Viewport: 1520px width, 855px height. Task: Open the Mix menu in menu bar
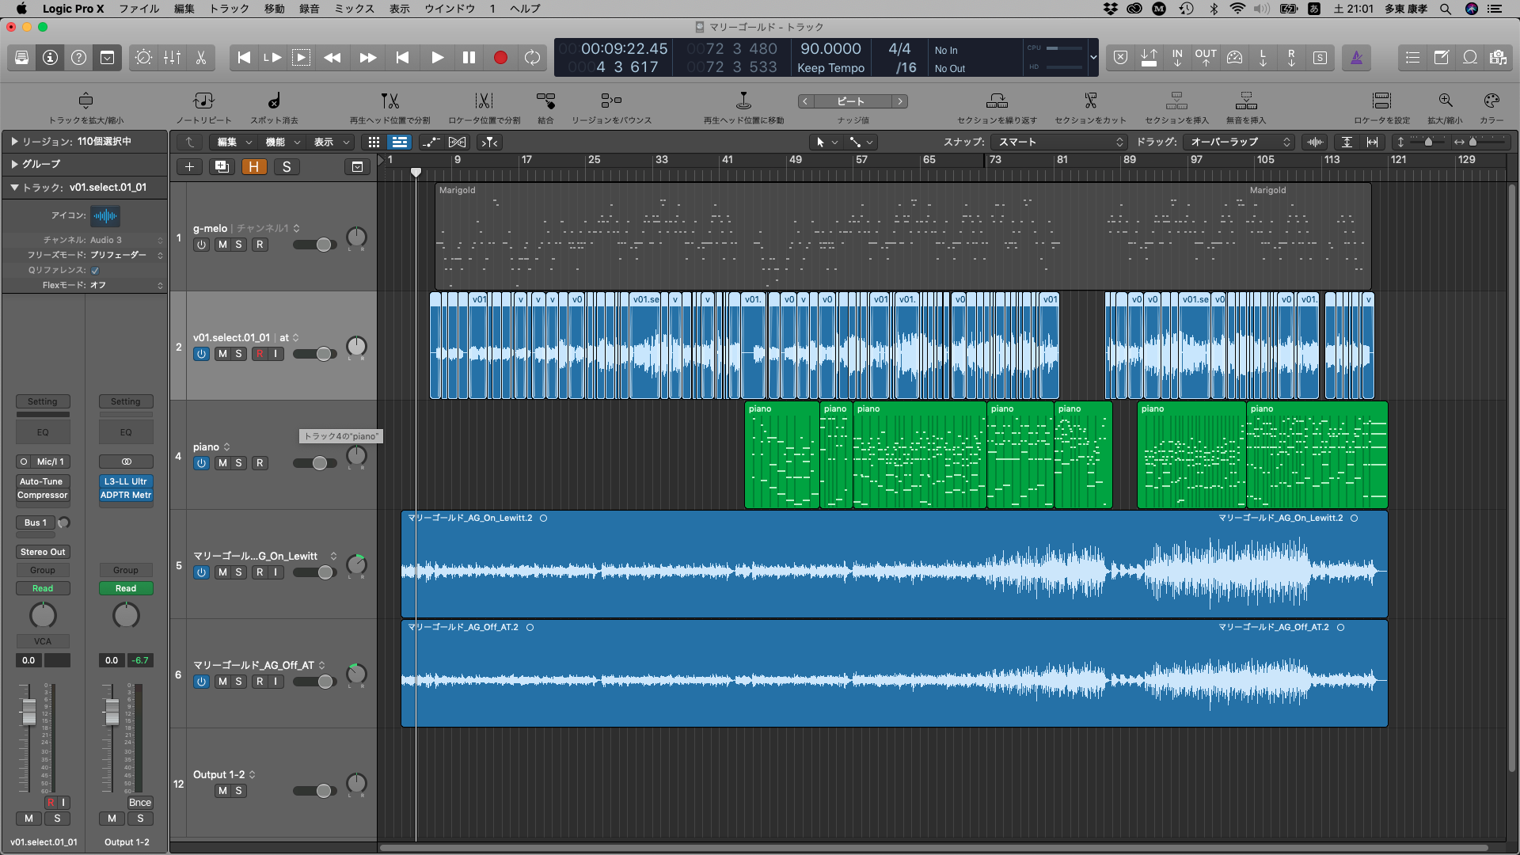[354, 9]
